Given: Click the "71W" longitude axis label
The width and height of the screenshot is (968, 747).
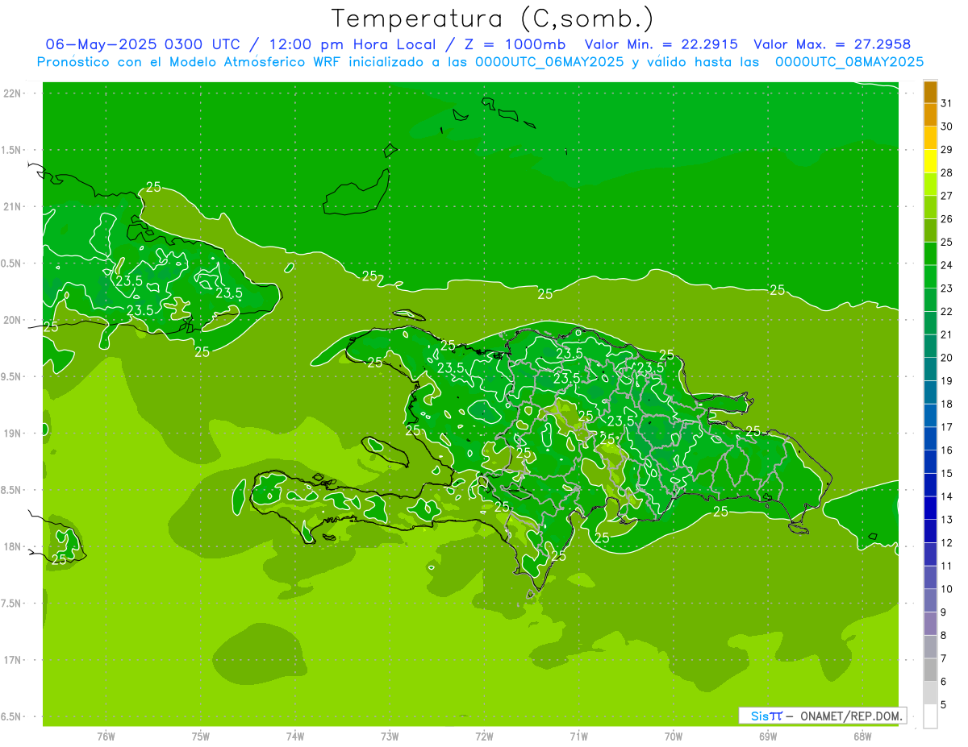Looking at the screenshot, I should (x=578, y=737).
